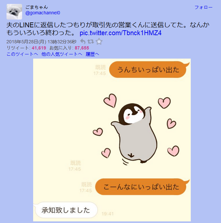Click the ごまちゃん display name

click(x=37, y=7)
